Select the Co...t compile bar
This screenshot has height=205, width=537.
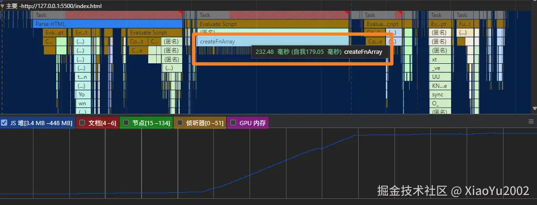tap(137, 42)
